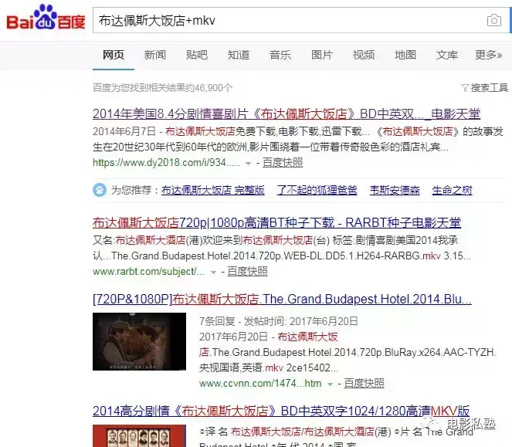The width and height of the screenshot is (512, 447).
Task: Open camera image search icon in search box
Action: point(493,20)
